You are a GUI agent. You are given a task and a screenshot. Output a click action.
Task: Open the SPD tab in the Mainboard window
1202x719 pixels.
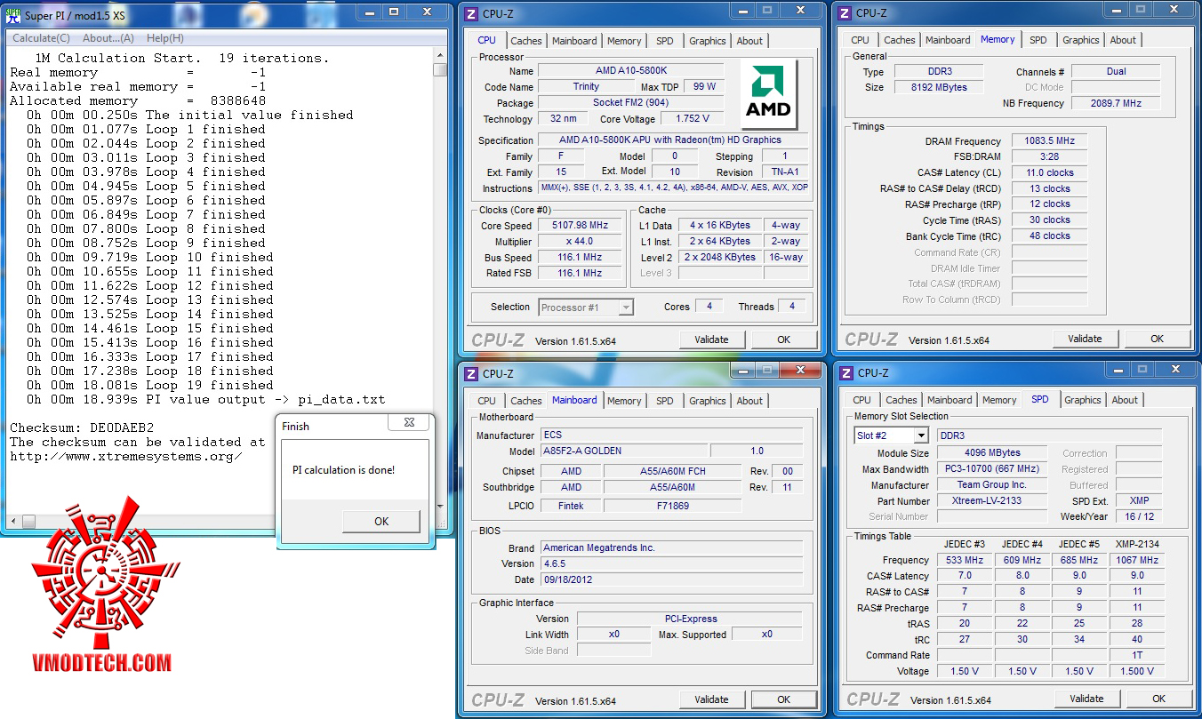tap(664, 401)
